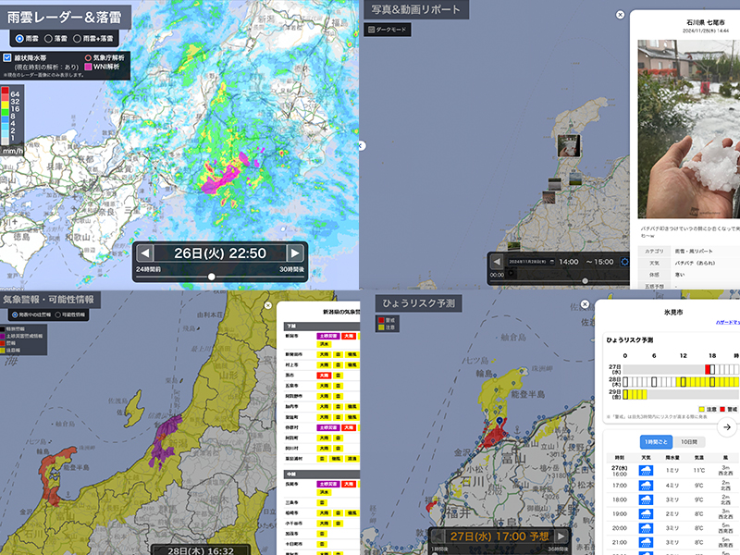Select the 雨雲 radio option
Screen dimensions: 740x555
point(20,39)
